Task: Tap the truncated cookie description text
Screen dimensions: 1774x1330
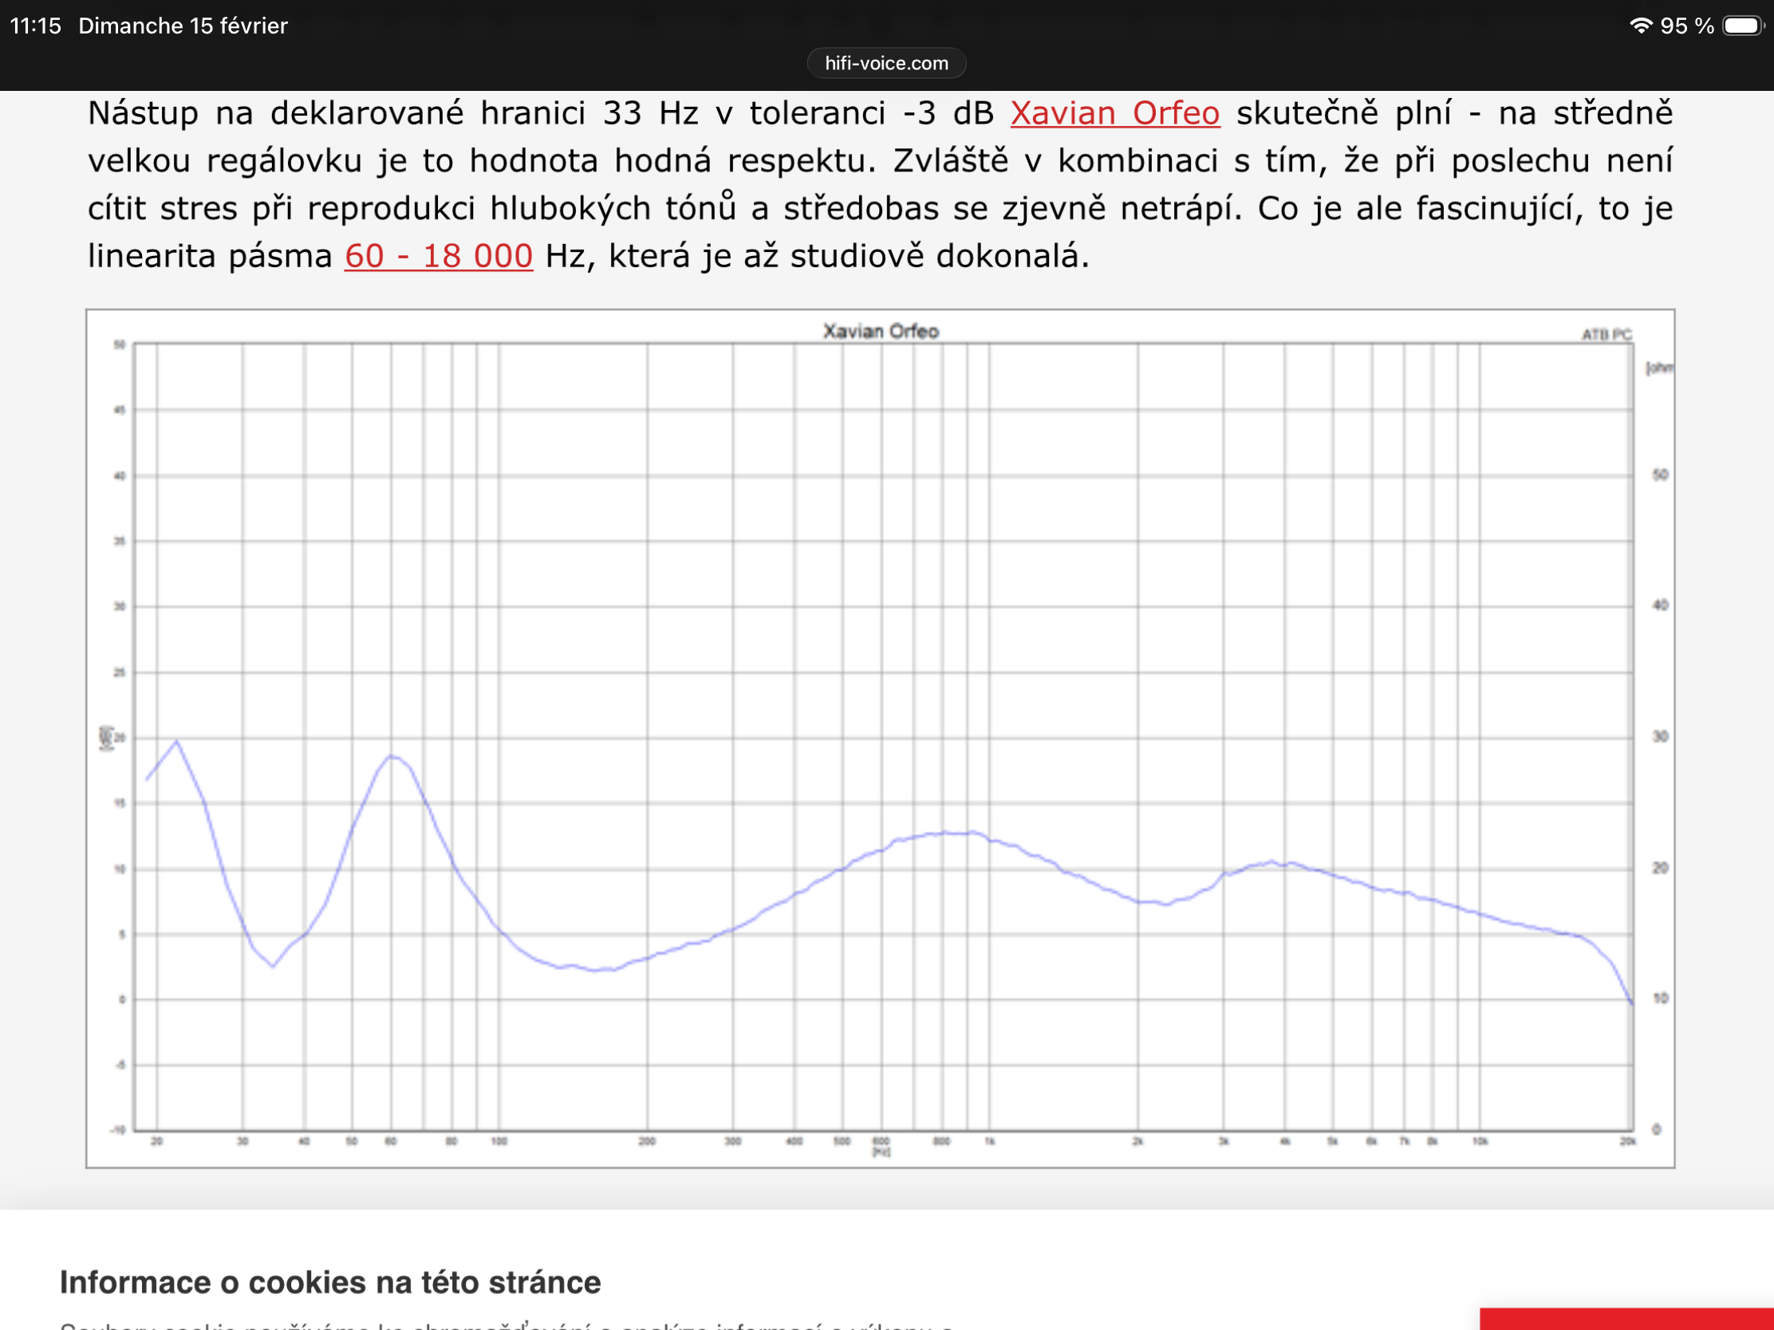Action: click(505, 1324)
